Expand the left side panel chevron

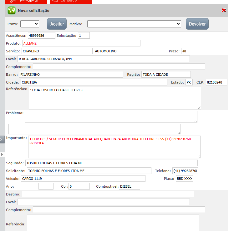(x=2, y=140)
